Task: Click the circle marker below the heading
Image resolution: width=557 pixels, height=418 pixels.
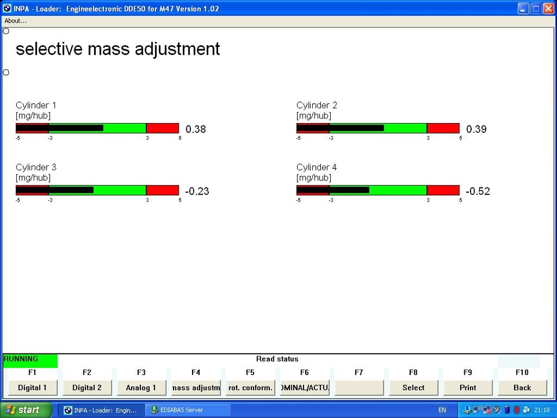Action: point(6,73)
